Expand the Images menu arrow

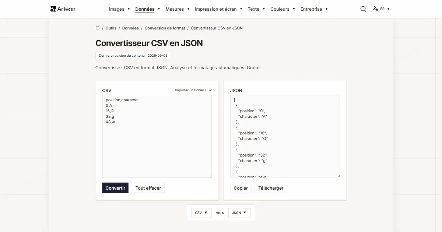(129, 9)
